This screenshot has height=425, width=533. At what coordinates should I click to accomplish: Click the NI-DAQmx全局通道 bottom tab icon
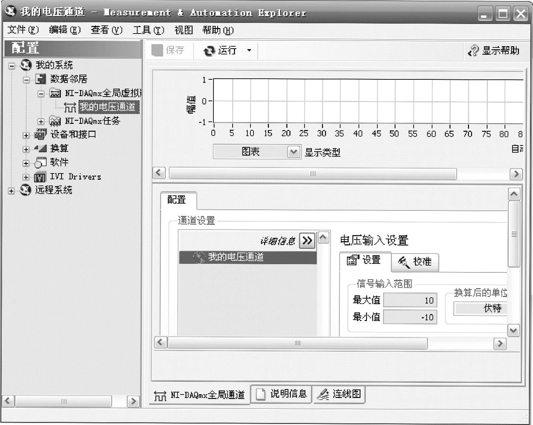(x=160, y=395)
